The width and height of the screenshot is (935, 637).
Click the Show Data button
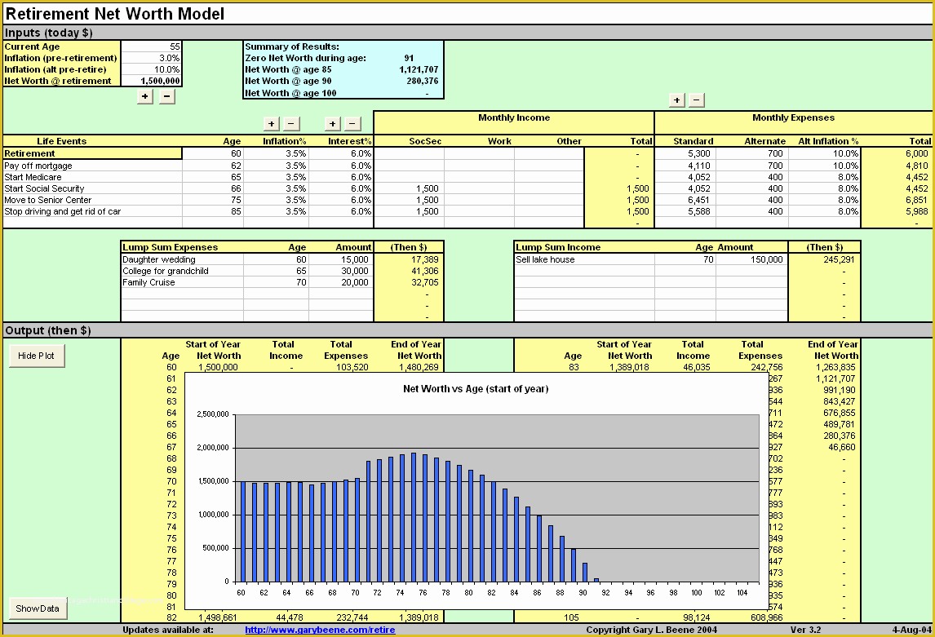[38, 608]
